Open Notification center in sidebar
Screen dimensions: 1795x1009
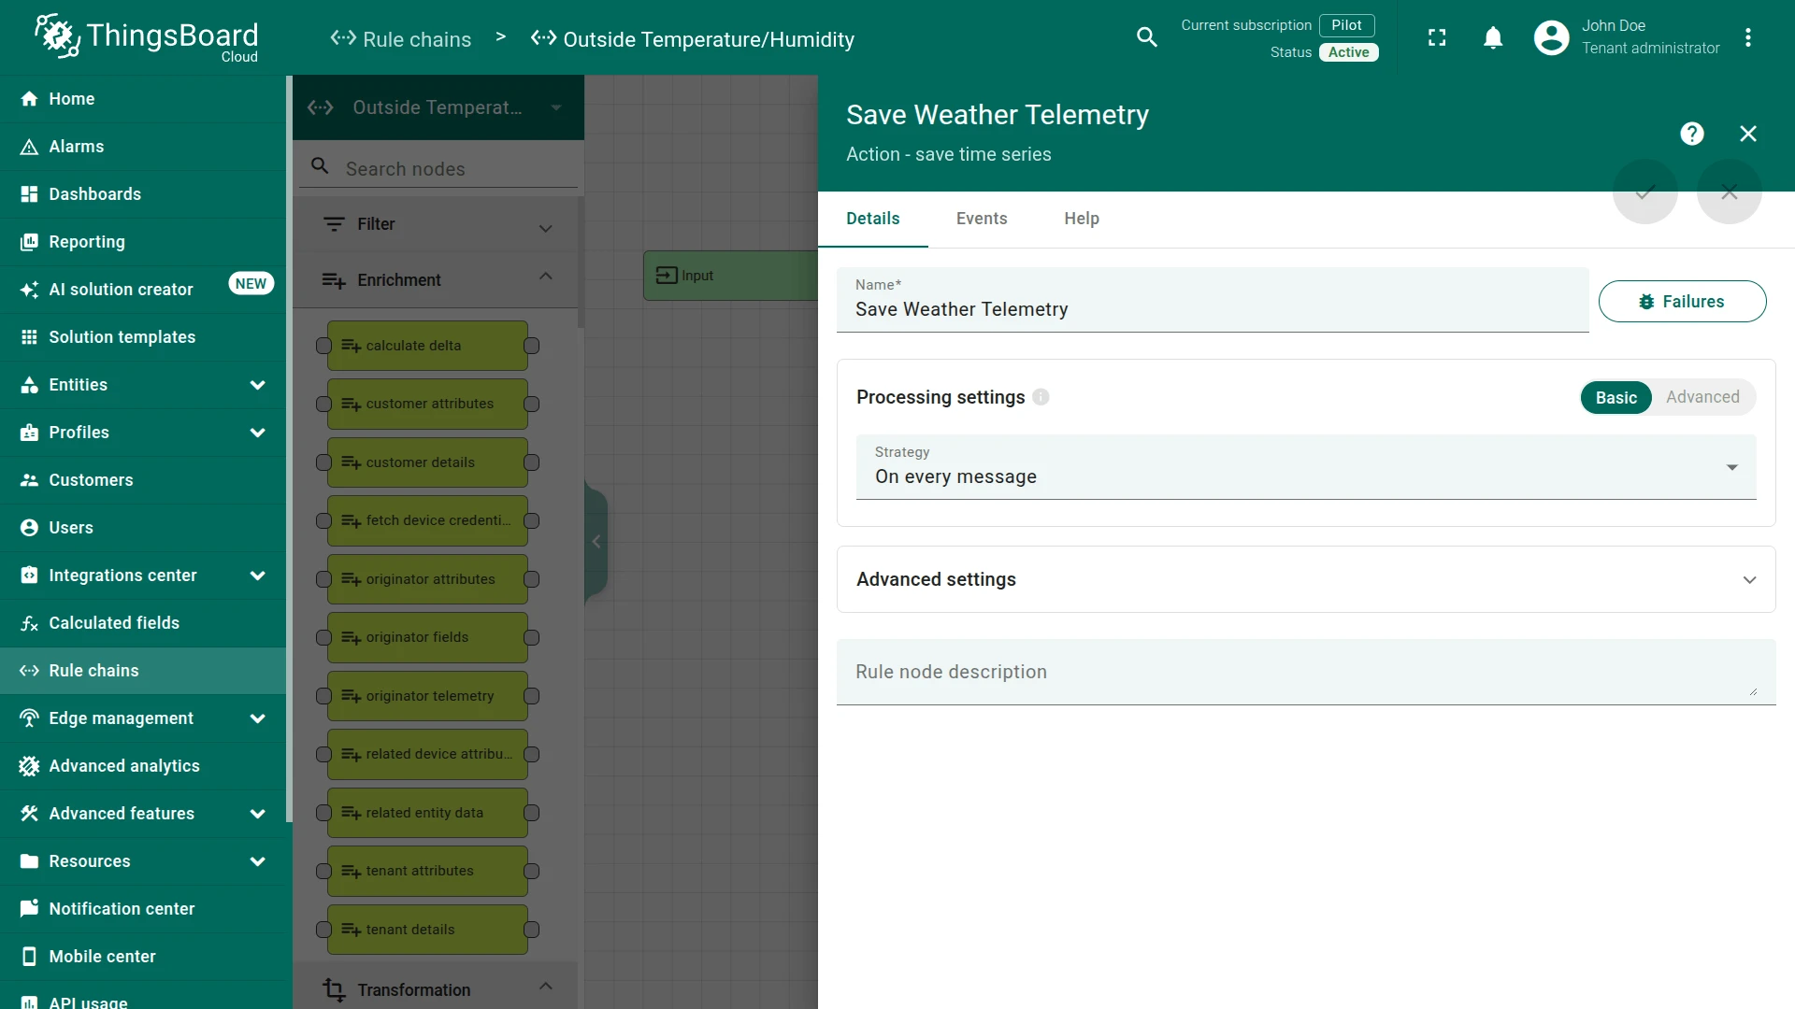click(x=143, y=909)
